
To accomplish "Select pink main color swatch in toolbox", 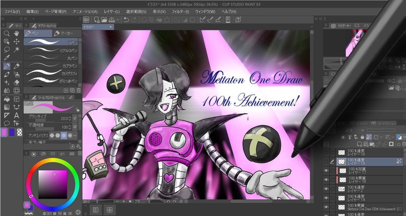I will click(4, 132).
